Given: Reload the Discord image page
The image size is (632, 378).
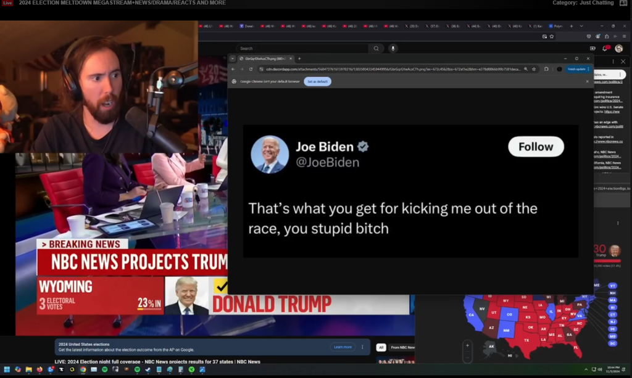Looking at the screenshot, I should click(x=251, y=69).
